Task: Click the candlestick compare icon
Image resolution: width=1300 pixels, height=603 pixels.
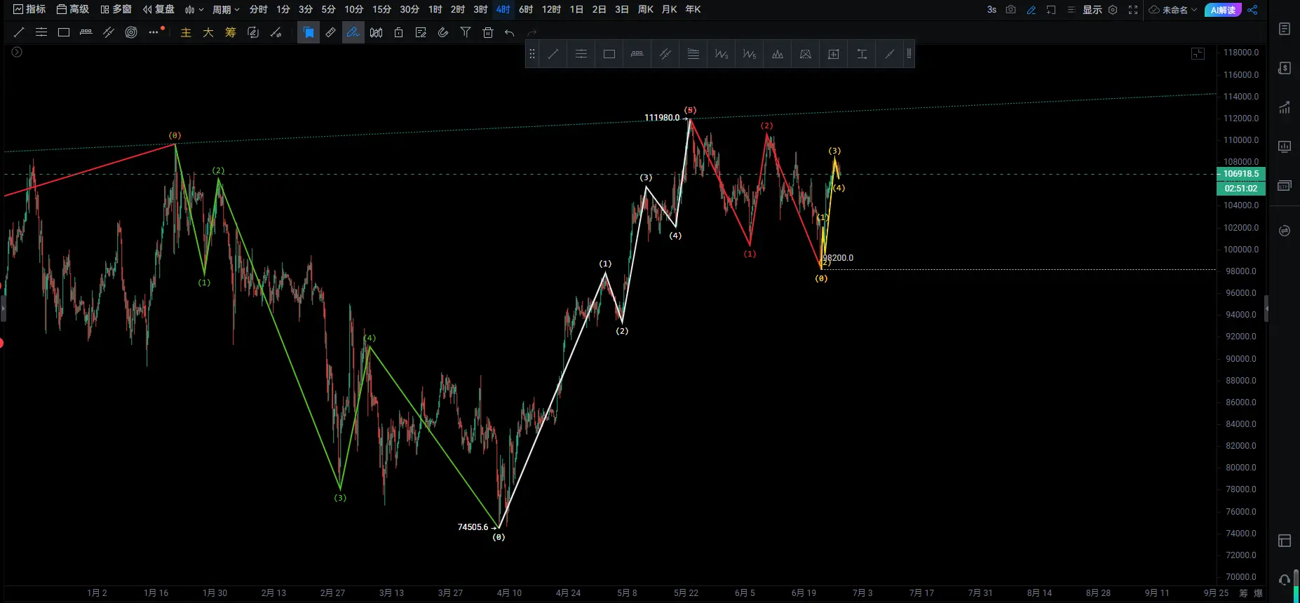Action: tap(376, 32)
